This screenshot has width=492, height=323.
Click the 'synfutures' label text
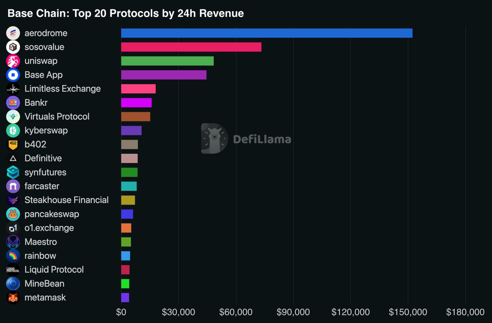point(46,173)
